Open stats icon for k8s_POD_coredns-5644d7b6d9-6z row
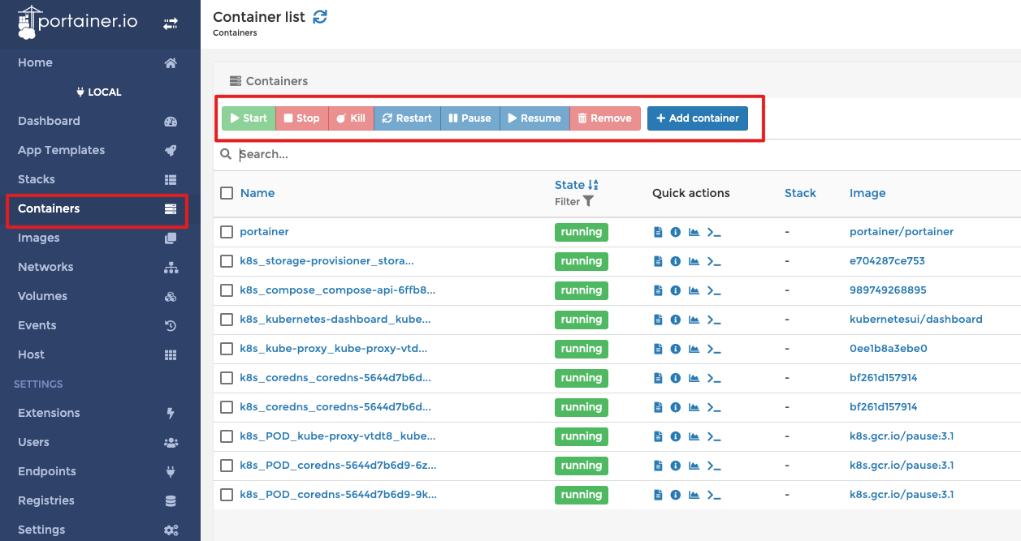The height and width of the screenshot is (541, 1021). tap(694, 466)
